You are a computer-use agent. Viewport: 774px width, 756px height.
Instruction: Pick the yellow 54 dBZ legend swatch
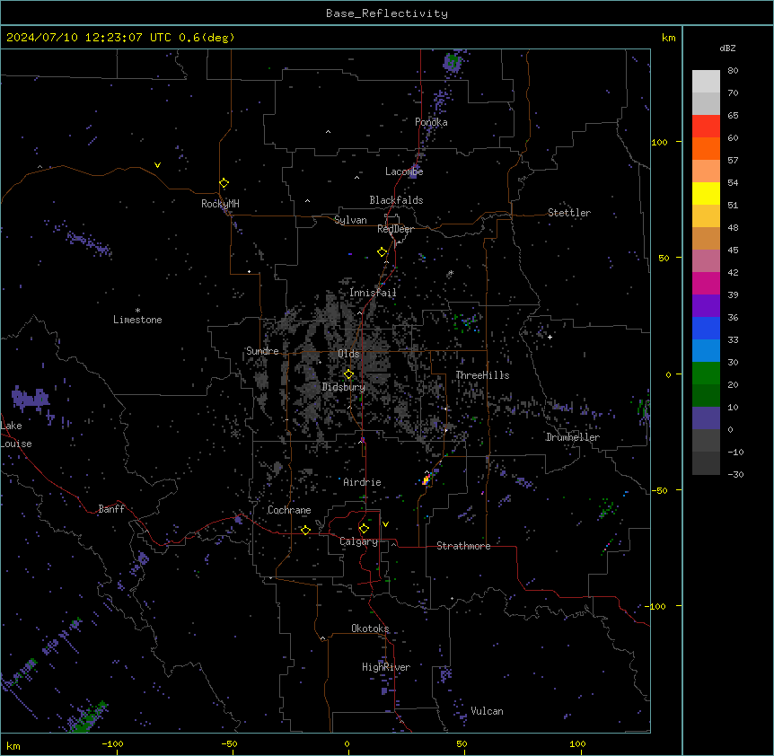706,193
